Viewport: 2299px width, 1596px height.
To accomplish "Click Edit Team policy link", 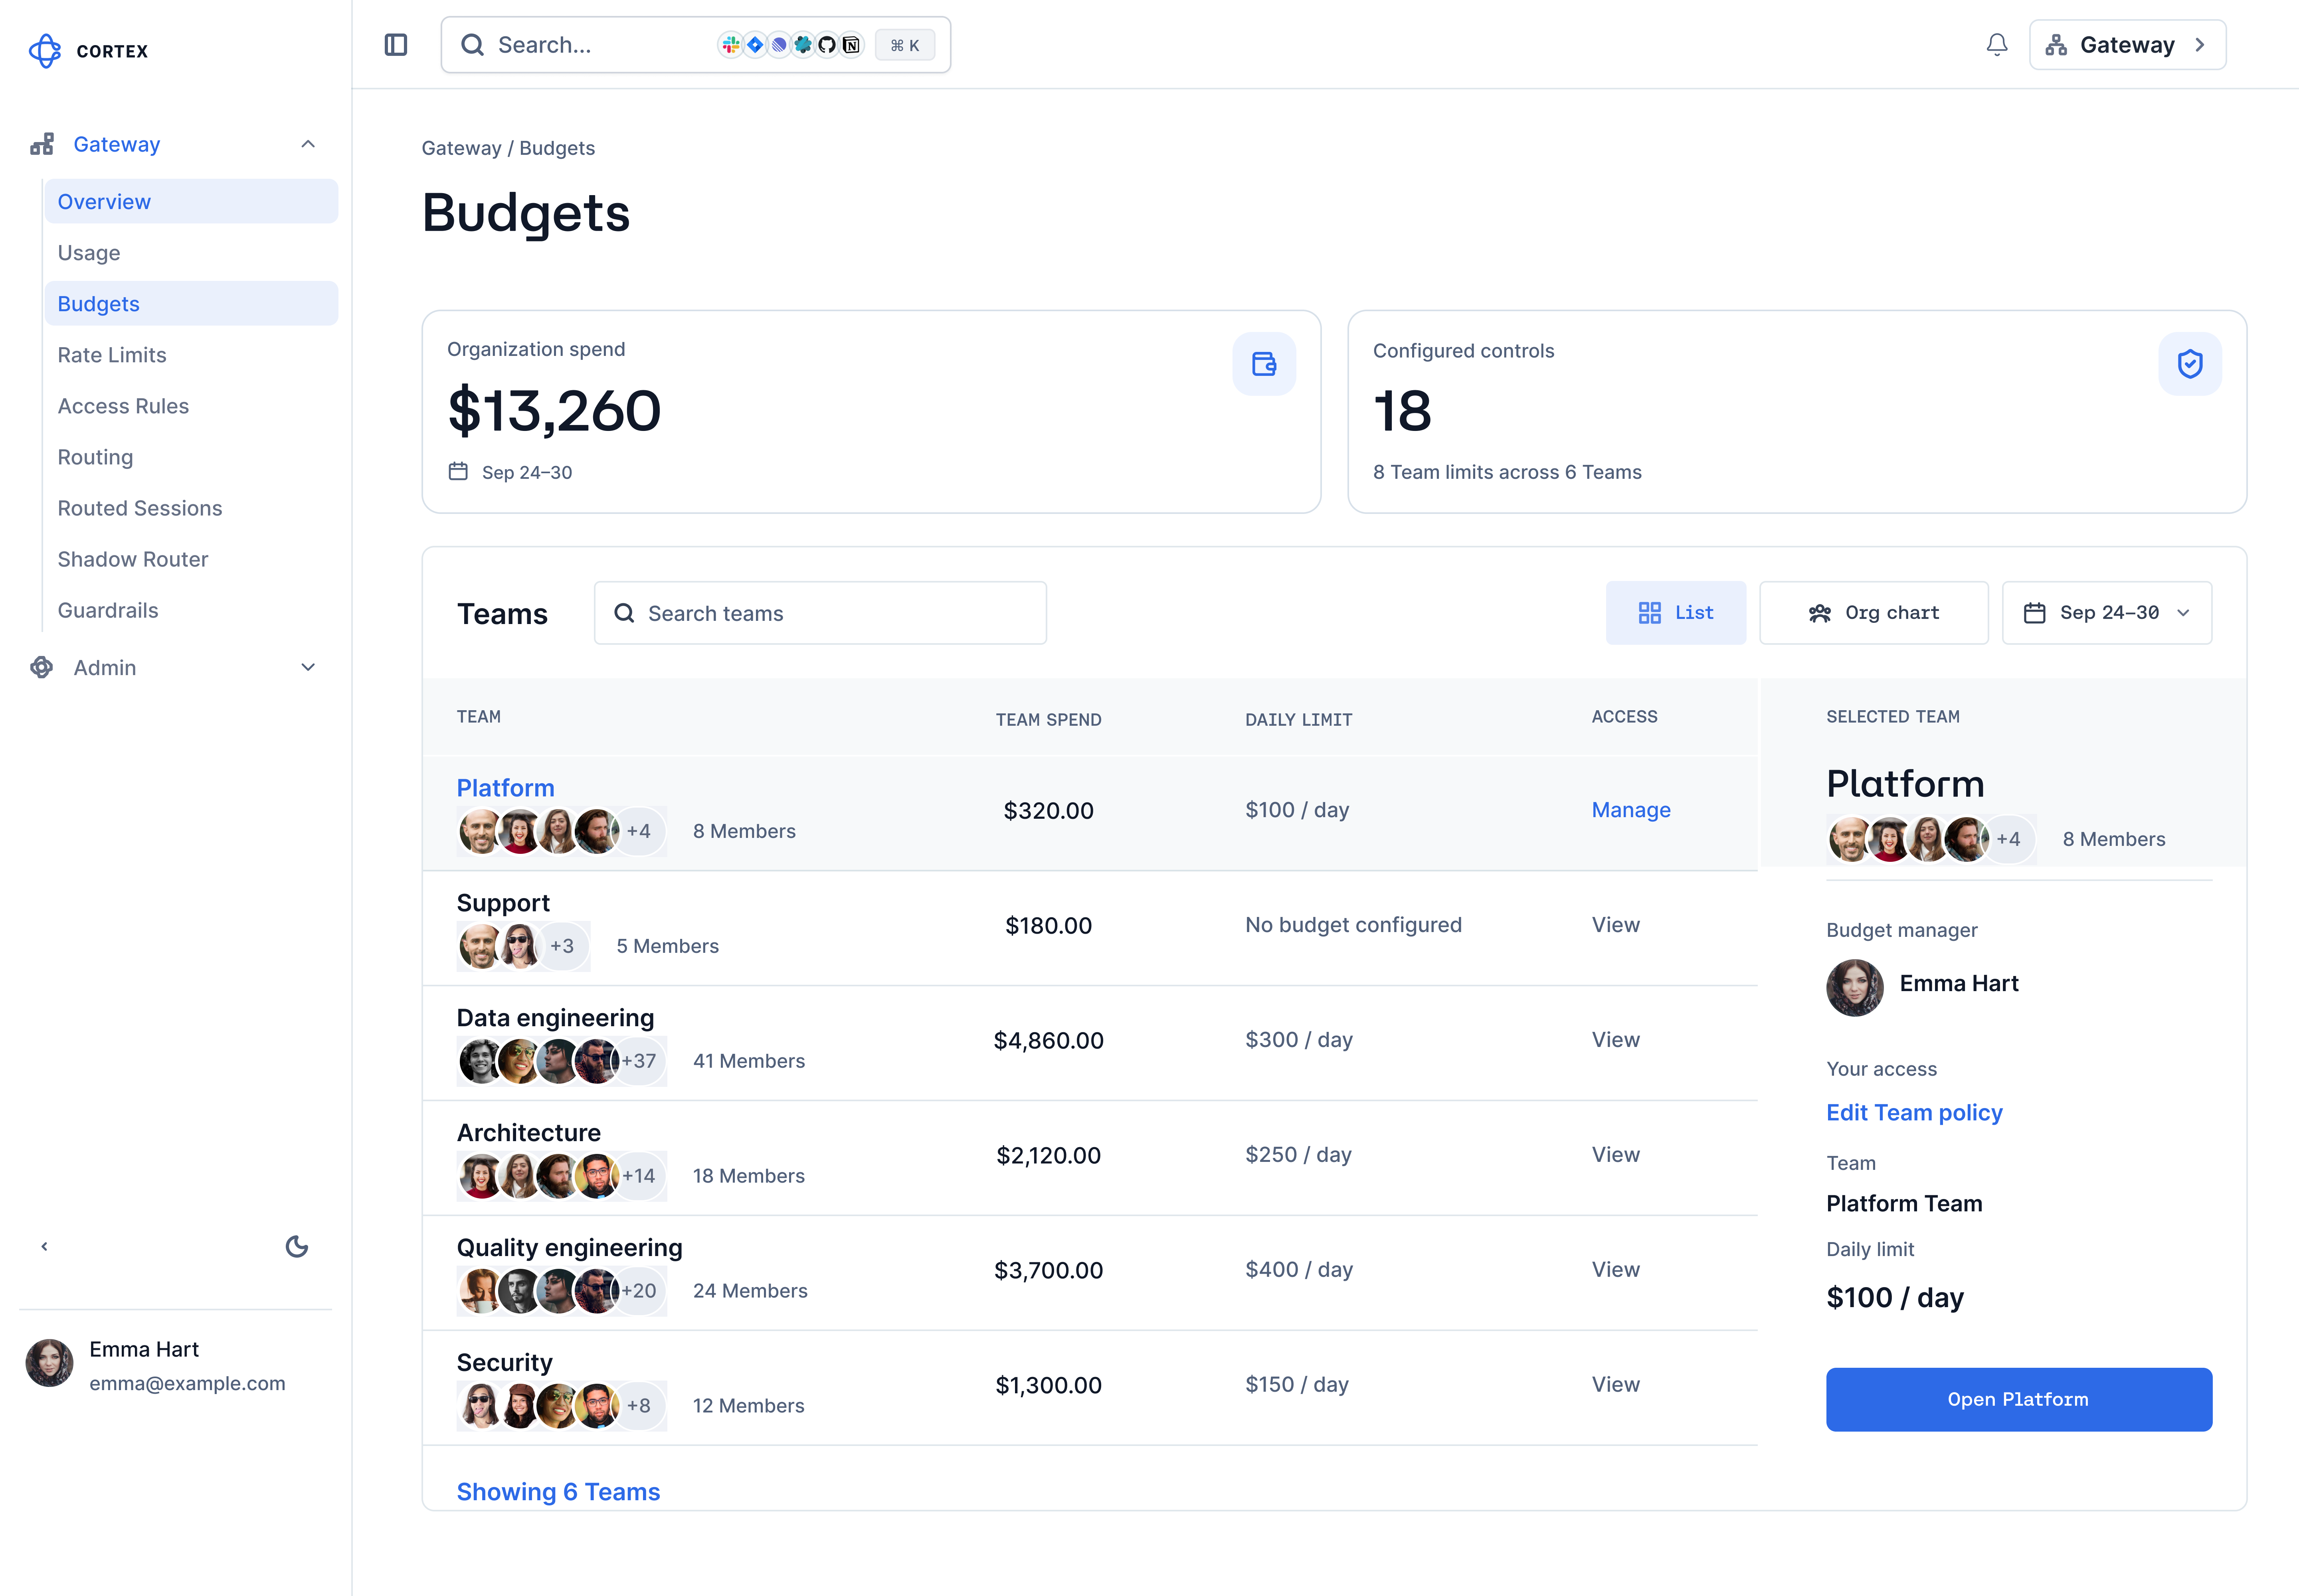I will [1914, 1113].
